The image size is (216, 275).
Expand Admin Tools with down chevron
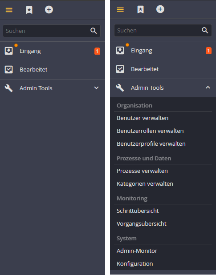96,88
